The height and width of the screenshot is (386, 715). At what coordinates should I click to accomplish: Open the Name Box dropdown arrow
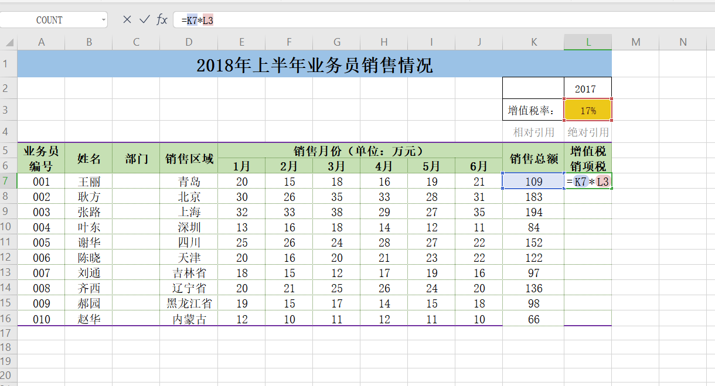coord(104,19)
